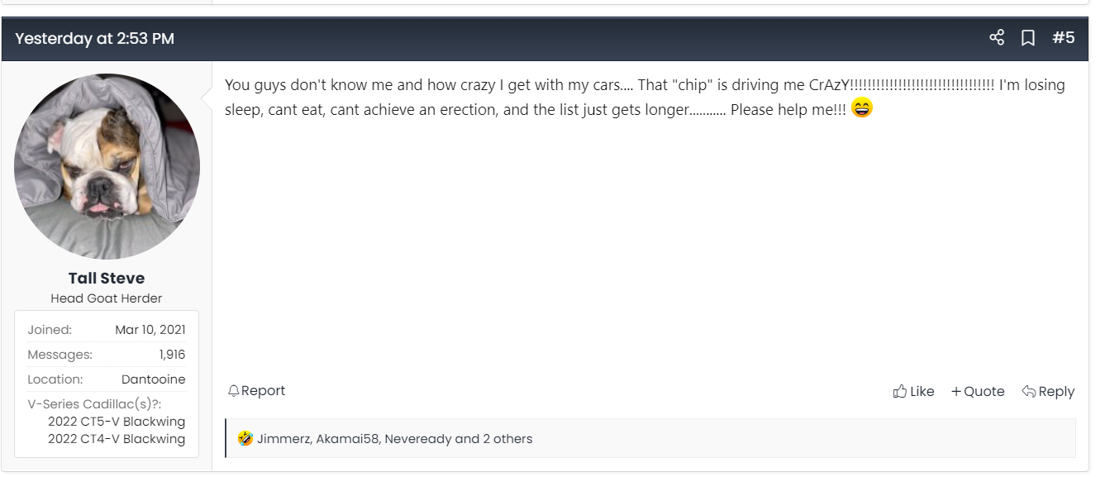Open the Dantooine location link

click(x=153, y=379)
